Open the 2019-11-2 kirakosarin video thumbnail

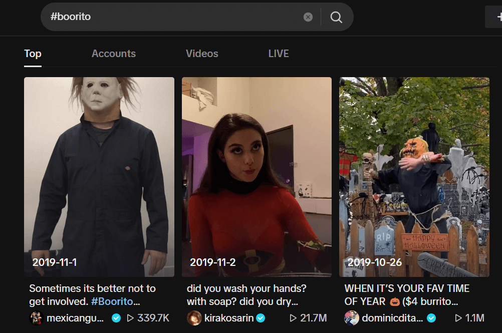tap(257, 177)
